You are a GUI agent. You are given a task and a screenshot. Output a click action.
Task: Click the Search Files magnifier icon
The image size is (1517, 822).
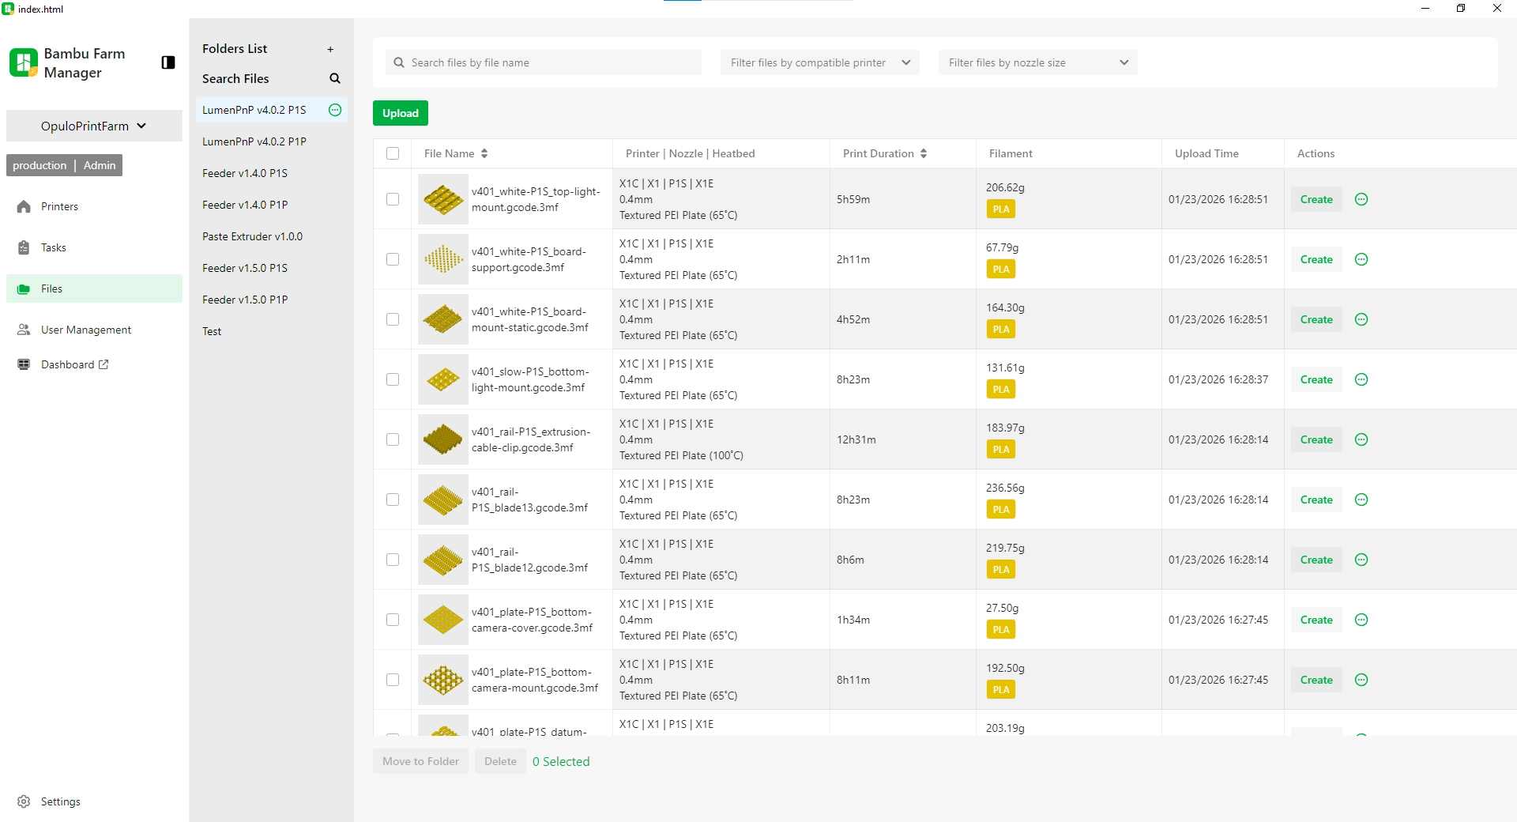pos(335,79)
